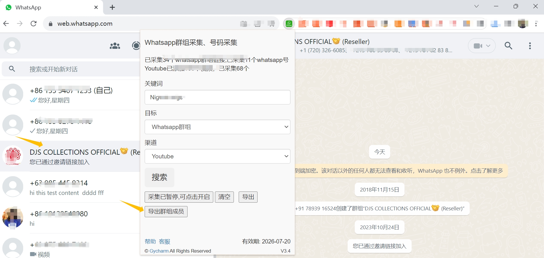Open the WhatsApp communities icon

coord(115,46)
